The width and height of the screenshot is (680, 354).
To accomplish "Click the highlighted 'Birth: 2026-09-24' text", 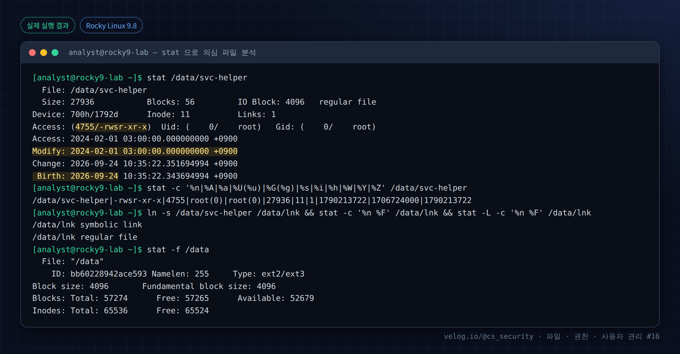I will click(75, 176).
